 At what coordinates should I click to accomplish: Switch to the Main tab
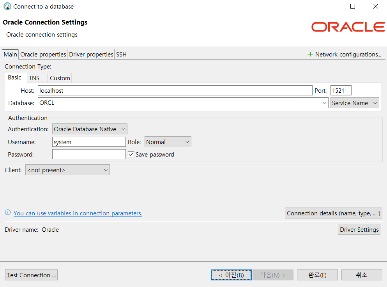[x=11, y=54]
